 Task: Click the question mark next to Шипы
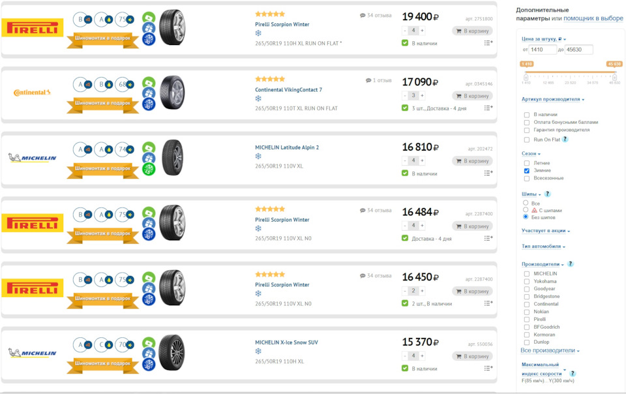pos(548,194)
